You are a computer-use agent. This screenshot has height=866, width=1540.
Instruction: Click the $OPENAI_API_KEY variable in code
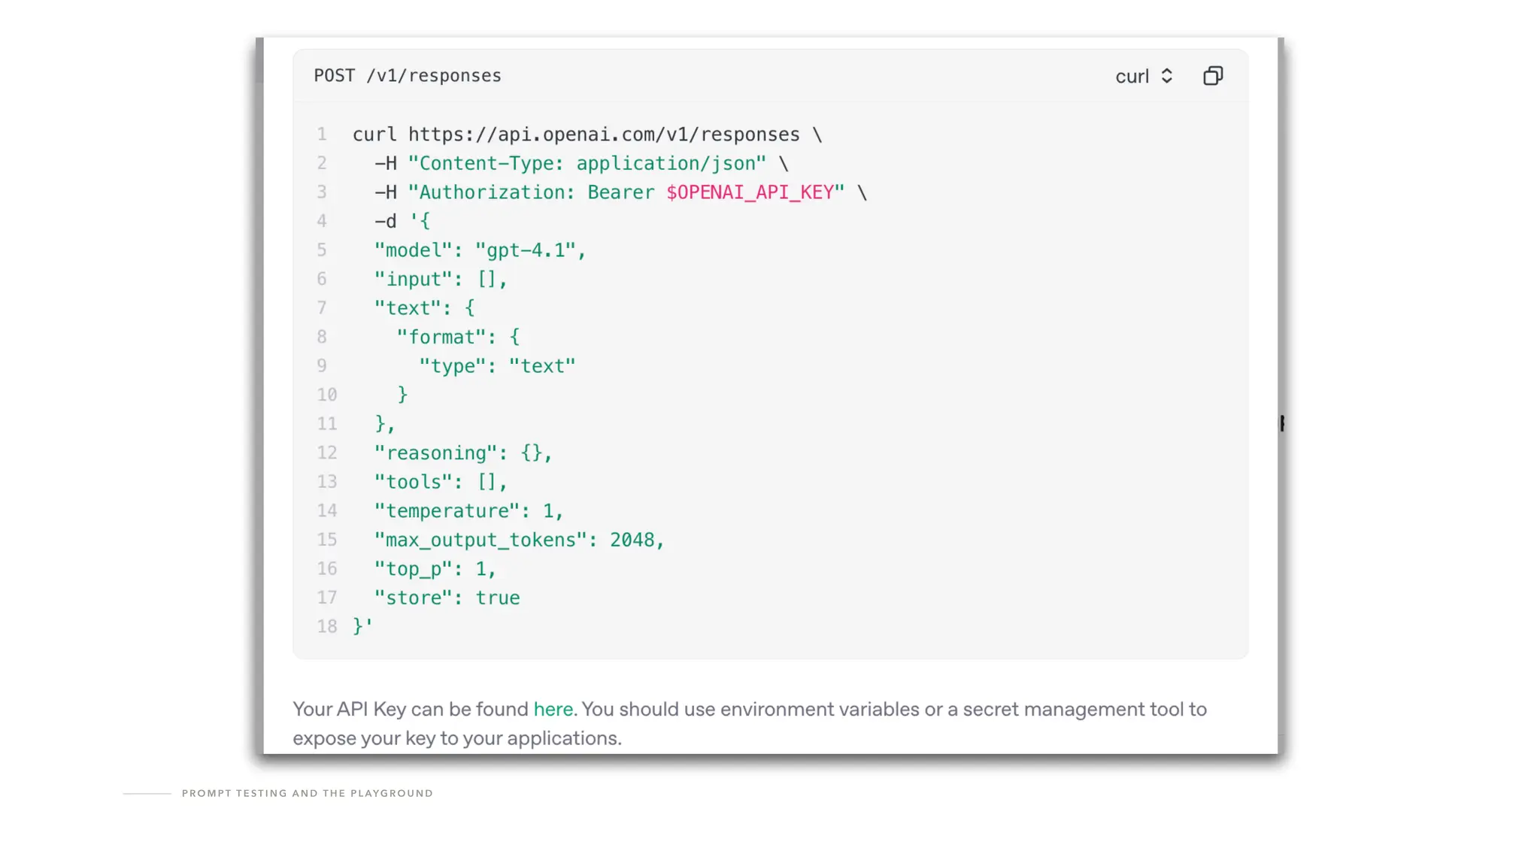tap(750, 192)
